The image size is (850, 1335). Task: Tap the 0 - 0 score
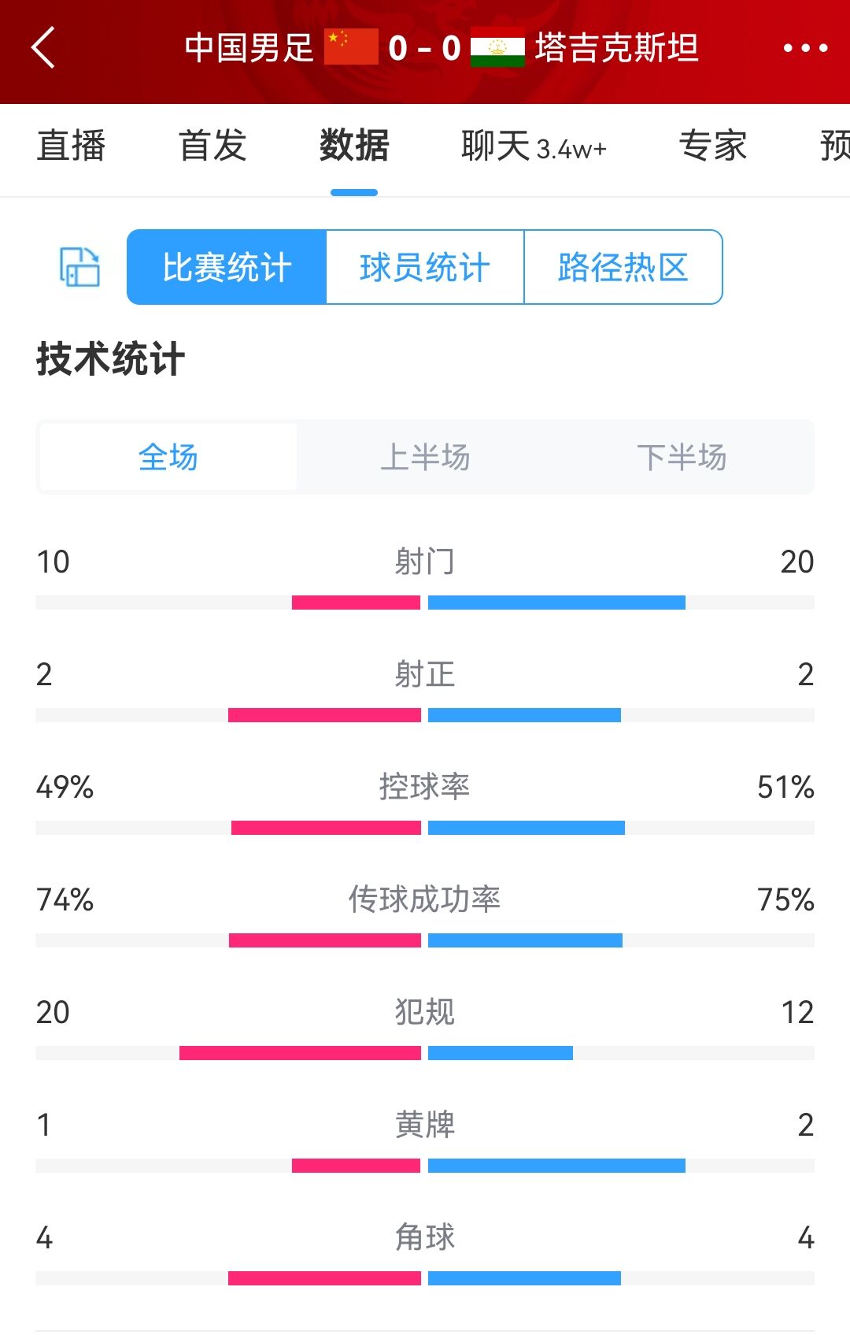pyautogui.click(x=424, y=49)
